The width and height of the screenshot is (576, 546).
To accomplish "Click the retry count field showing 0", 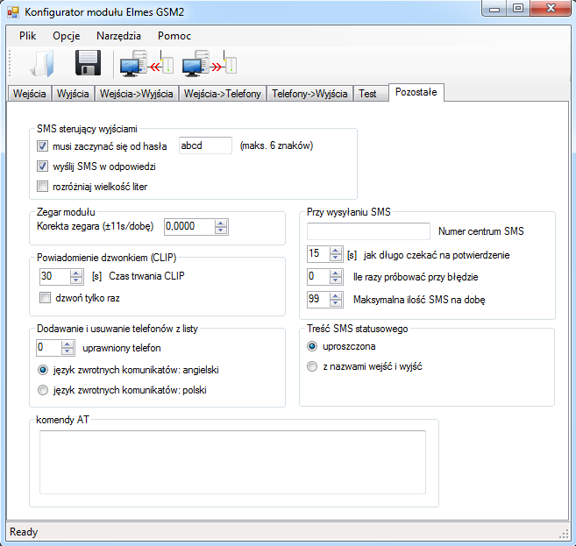I will click(318, 276).
